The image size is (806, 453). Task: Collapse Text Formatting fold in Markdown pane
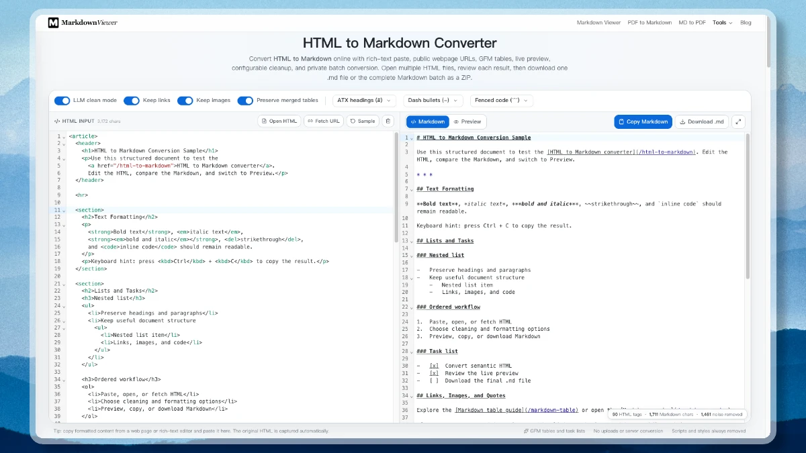click(x=411, y=189)
